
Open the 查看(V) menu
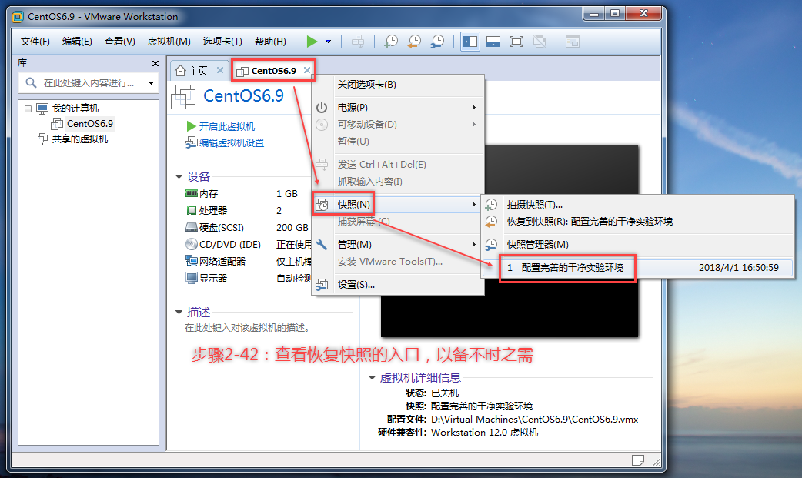pyautogui.click(x=120, y=42)
